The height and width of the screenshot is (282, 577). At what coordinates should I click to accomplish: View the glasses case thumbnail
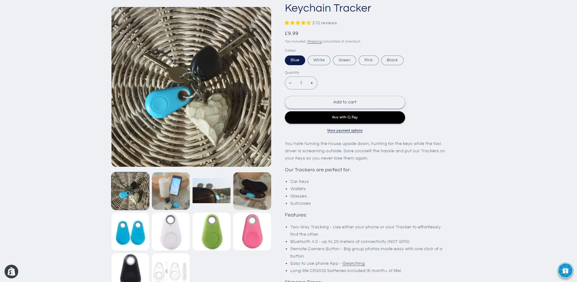point(252,191)
